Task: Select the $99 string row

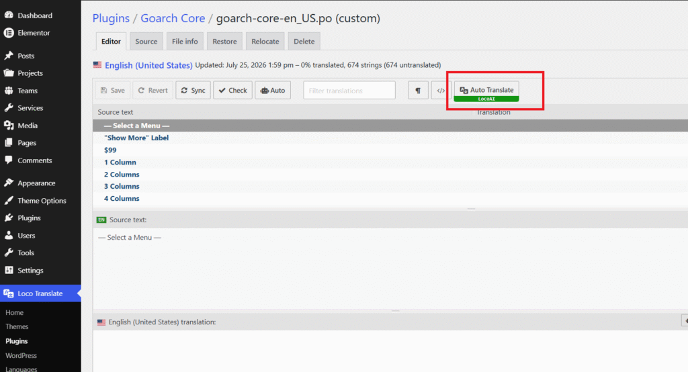Action: pos(390,150)
